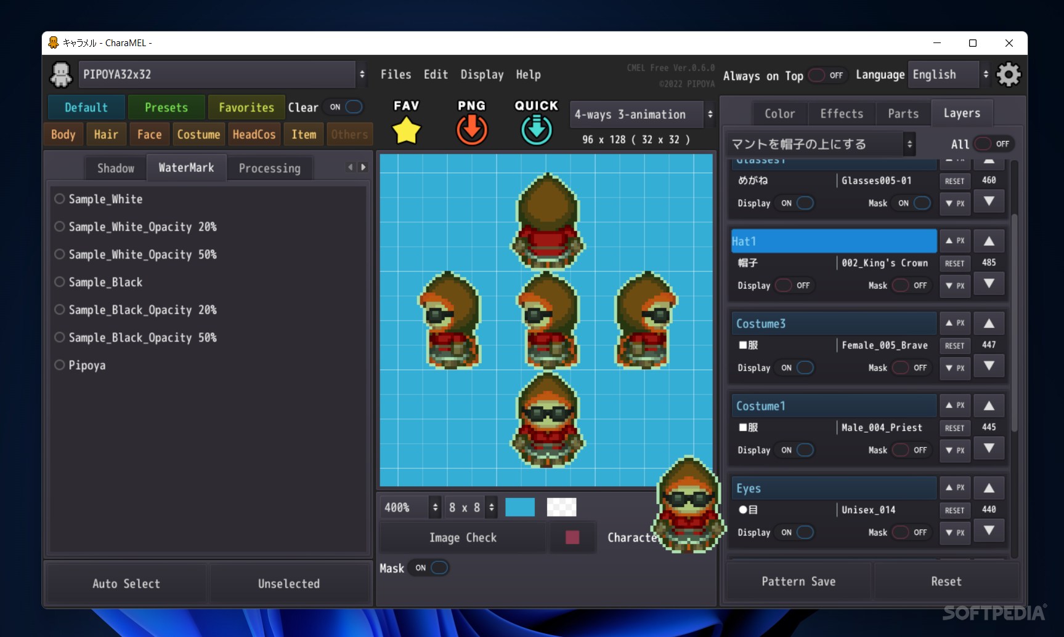Select Sample_White watermark radio button

(60, 199)
